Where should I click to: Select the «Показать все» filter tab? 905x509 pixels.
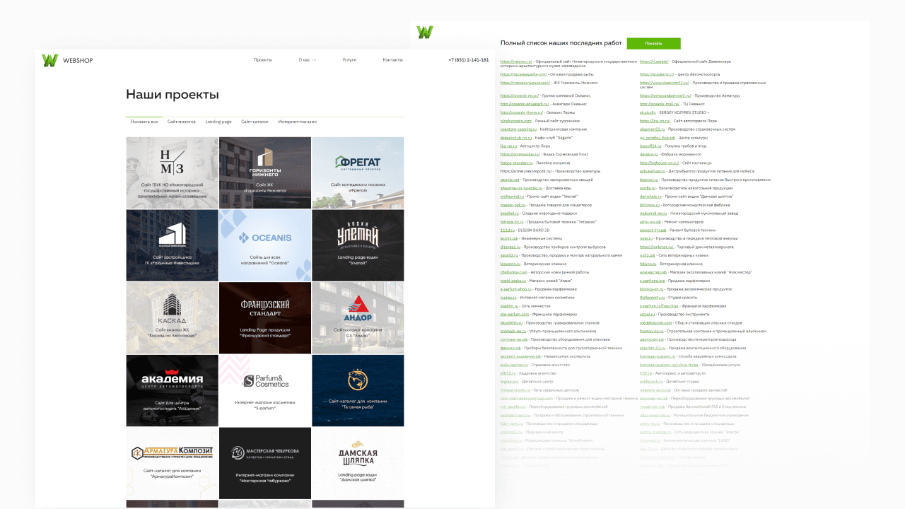pyautogui.click(x=144, y=122)
